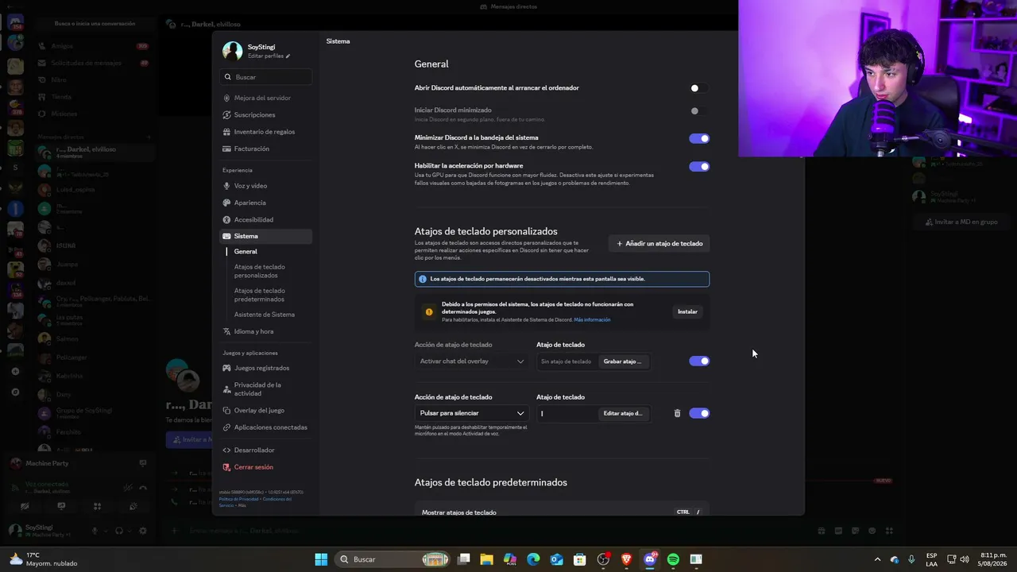Image resolution: width=1017 pixels, height=572 pixels.
Task: Toggle Iniciar Discord minimizado switch
Action: [x=699, y=111]
